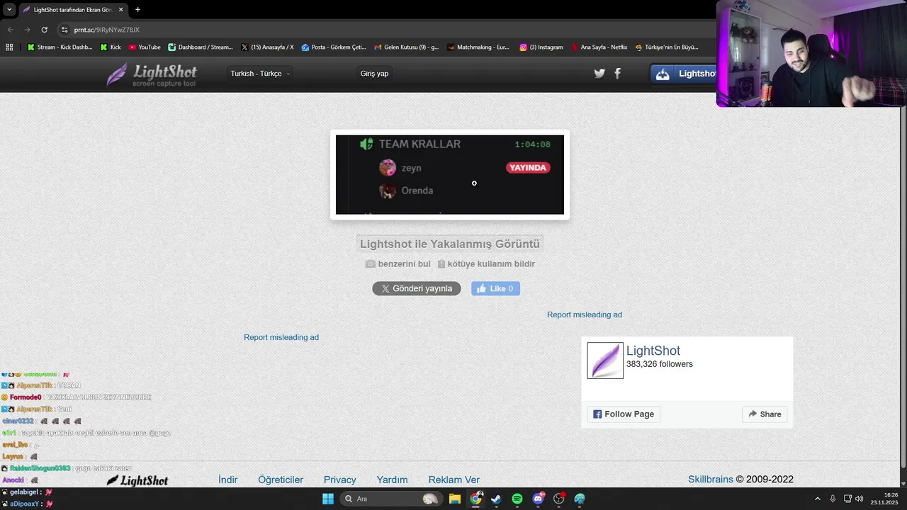Viewport: 907px width, 510px height.
Task: Click the Lightshot download button in header
Action: (x=684, y=74)
